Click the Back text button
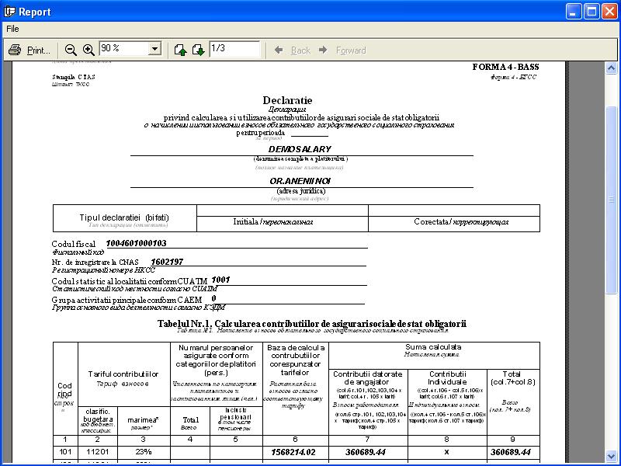 pos(300,50)
